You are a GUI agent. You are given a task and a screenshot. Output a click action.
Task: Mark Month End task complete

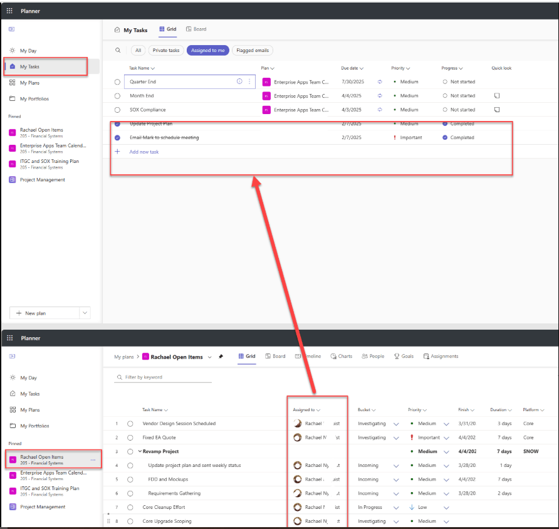tap(117, 96)
